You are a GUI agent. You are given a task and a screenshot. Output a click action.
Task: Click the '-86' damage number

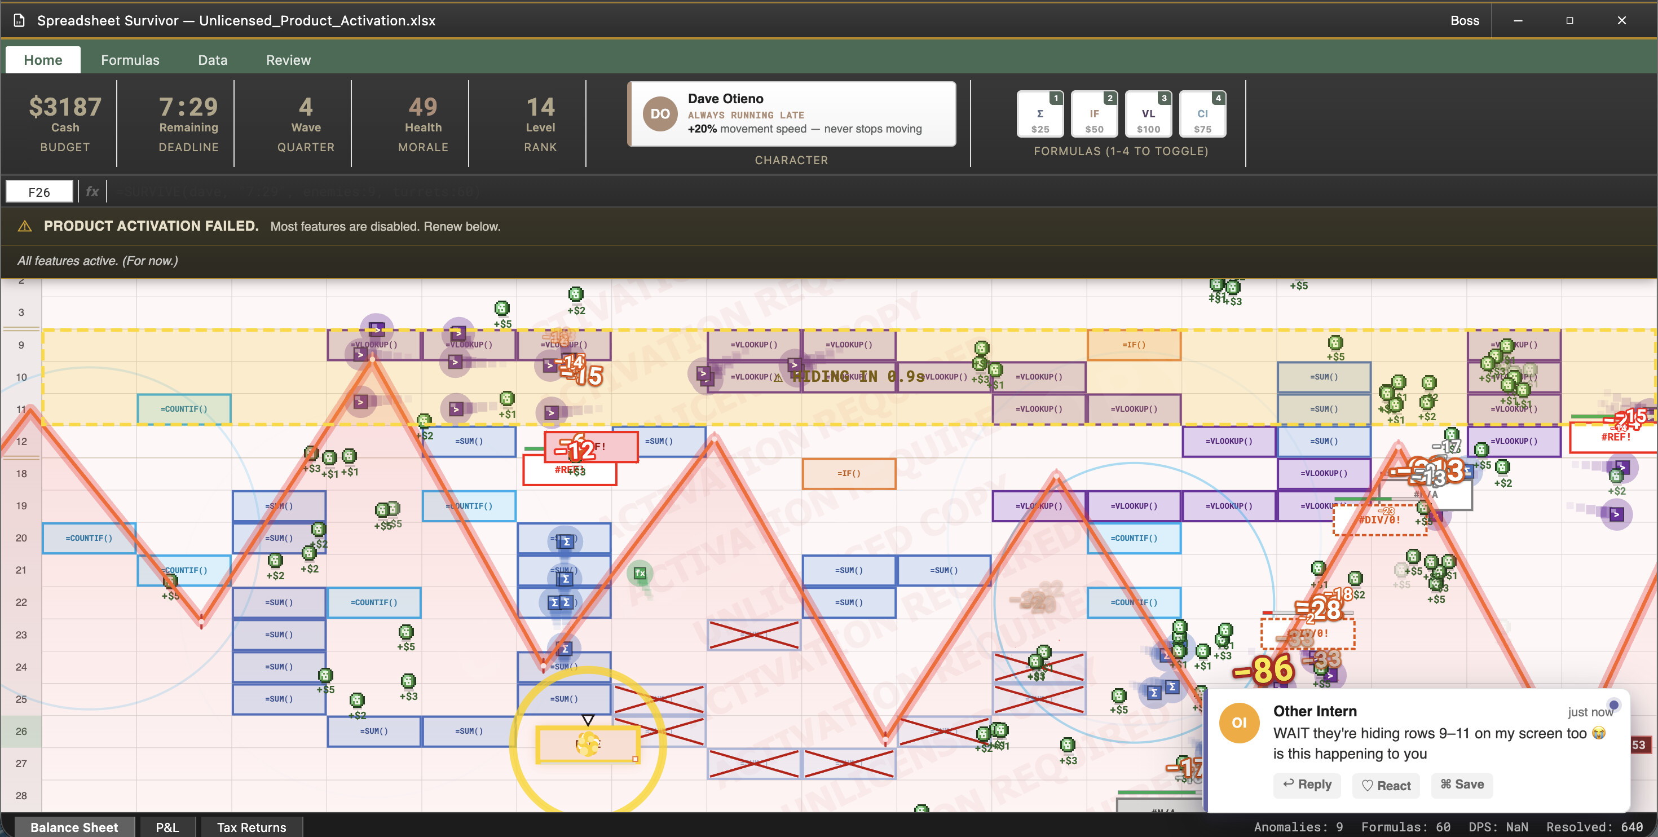click(1263, 669)
